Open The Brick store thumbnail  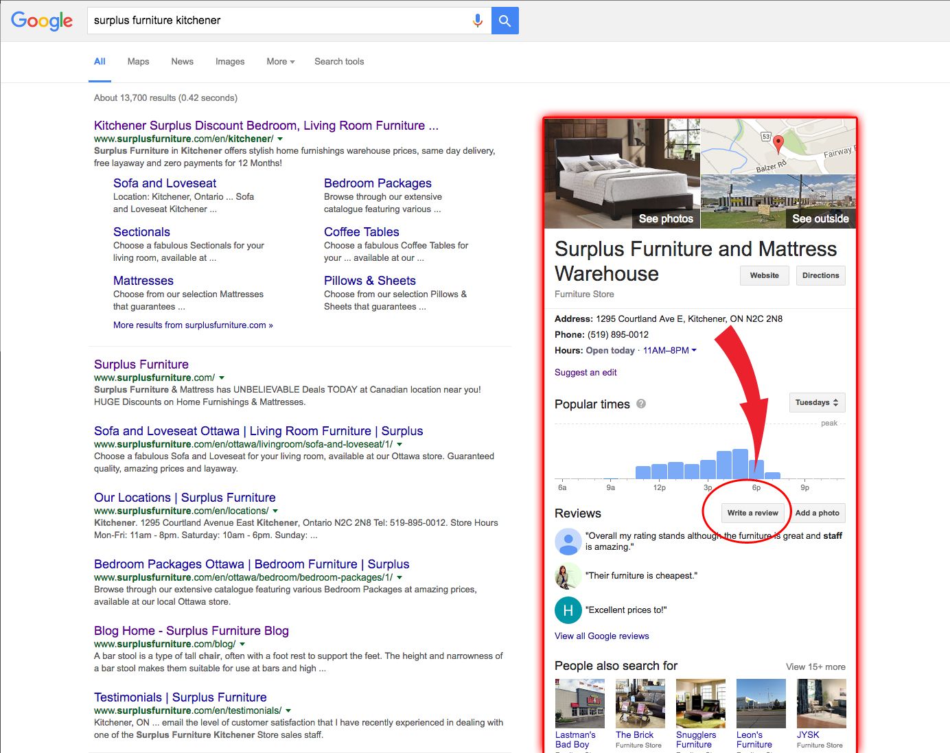coord(640,704)
